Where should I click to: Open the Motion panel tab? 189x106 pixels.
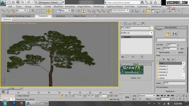point(134,23)
